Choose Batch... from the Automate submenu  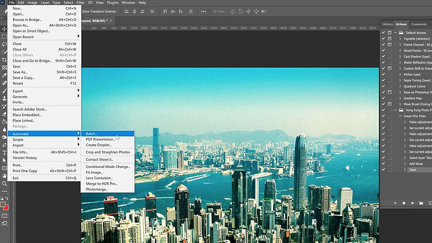(x=92, y=134)
